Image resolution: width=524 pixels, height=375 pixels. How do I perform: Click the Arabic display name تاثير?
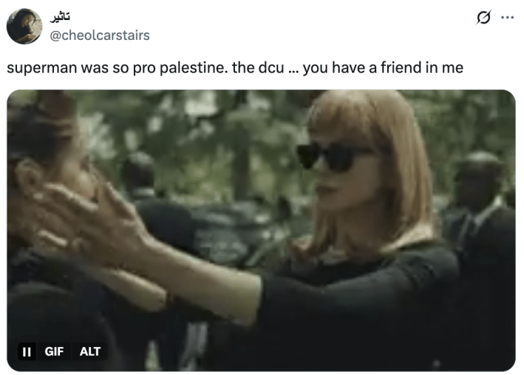(x=60, y=17)
